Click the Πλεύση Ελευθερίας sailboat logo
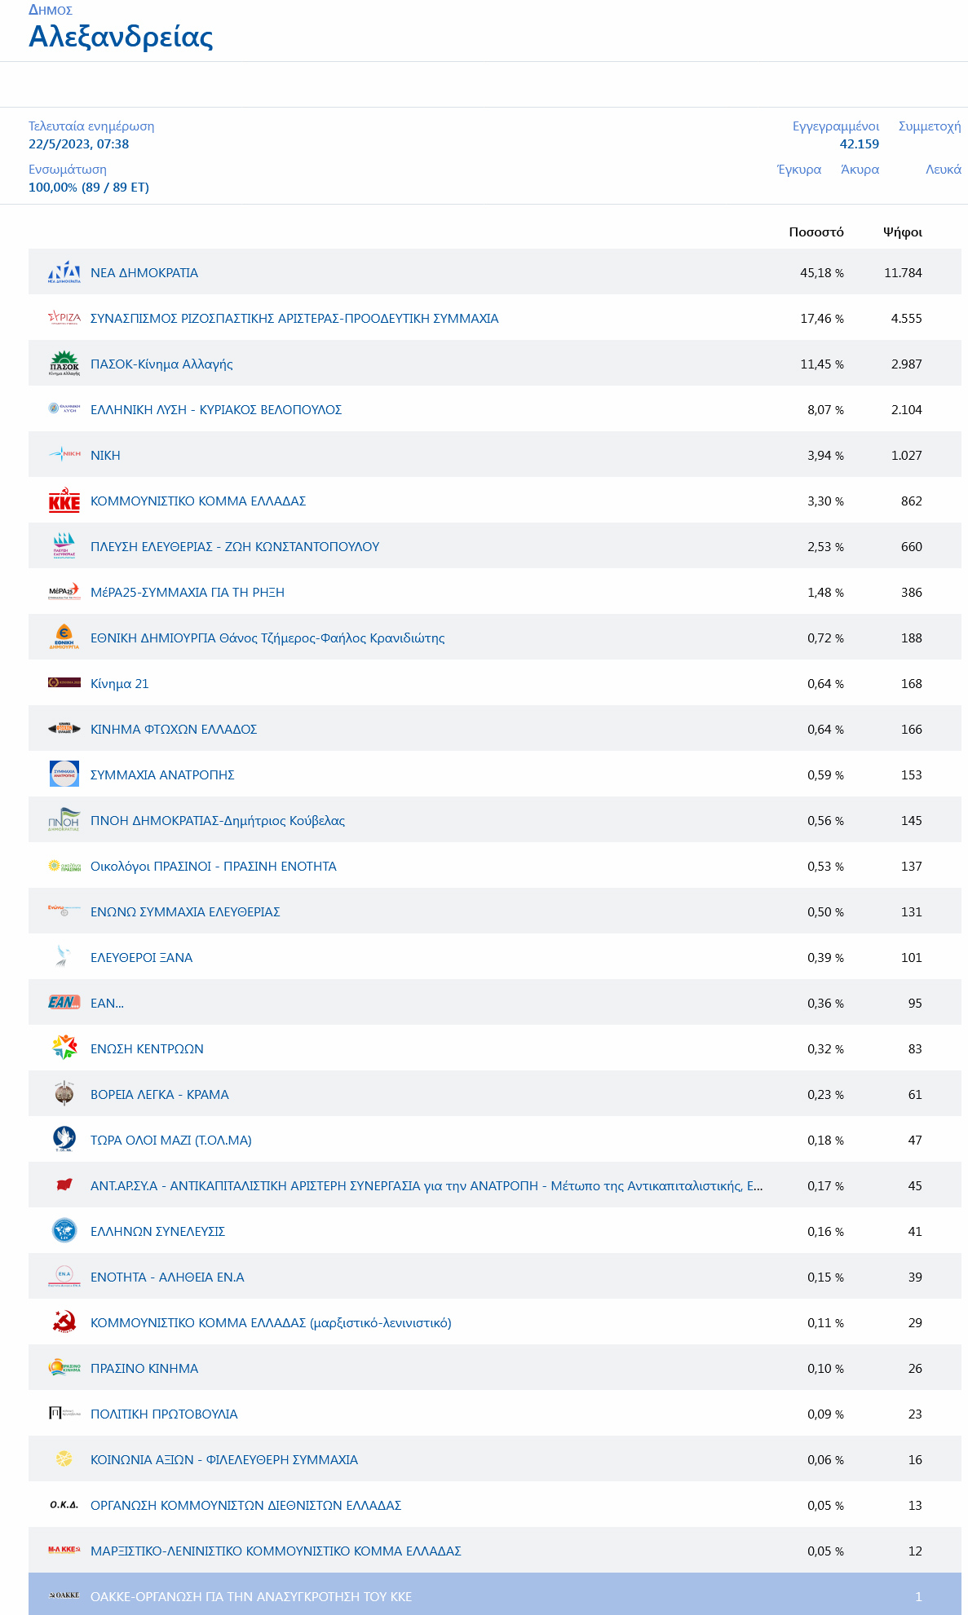 (x=64, y=546)
